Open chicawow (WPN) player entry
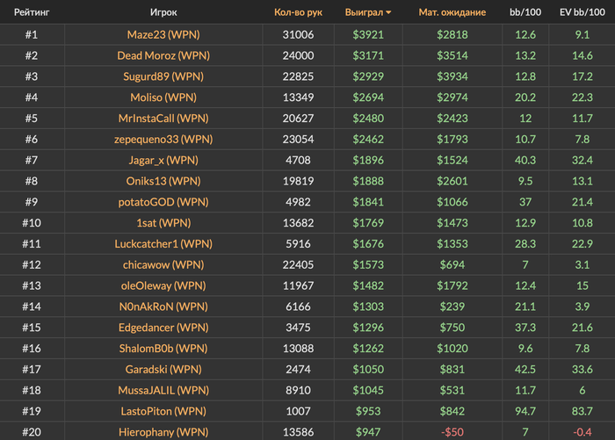Image resolution: width=615 pixels, height=440 pixels. point(163,264)
